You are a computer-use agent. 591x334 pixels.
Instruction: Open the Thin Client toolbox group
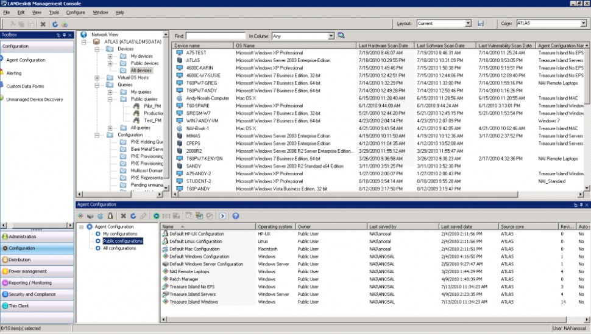(x=37, y=306)
